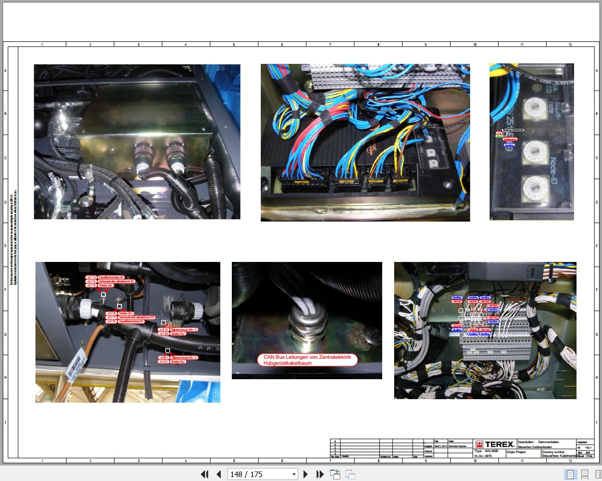Jump to the first page
Screen dimensions: 602x481
[204, 475]
